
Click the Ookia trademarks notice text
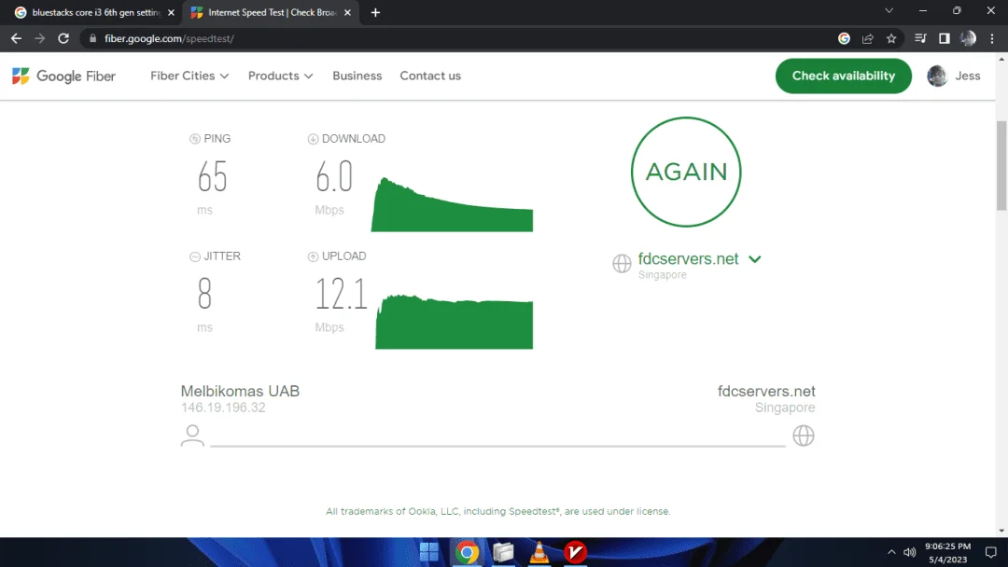[x=497, y=511]
